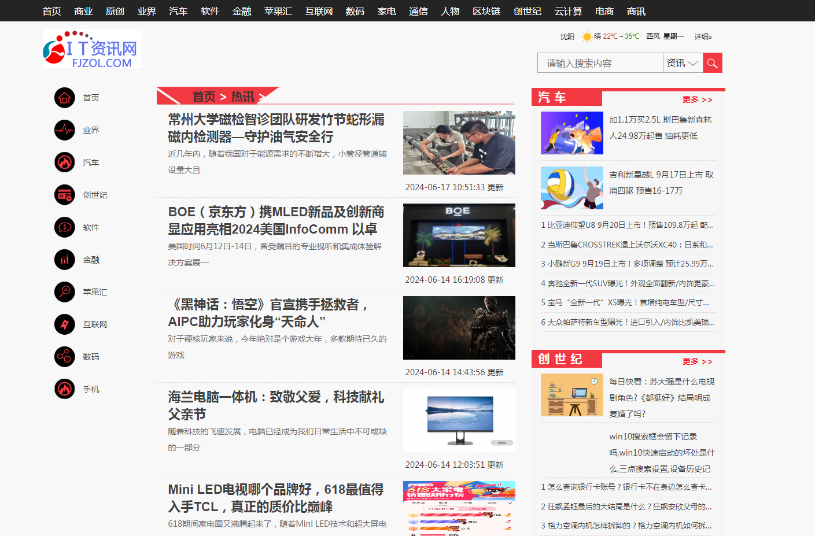Open the 小鹏新G9 list item
The height and width of the screenshot is (536, 815).
tap(628, 264)
